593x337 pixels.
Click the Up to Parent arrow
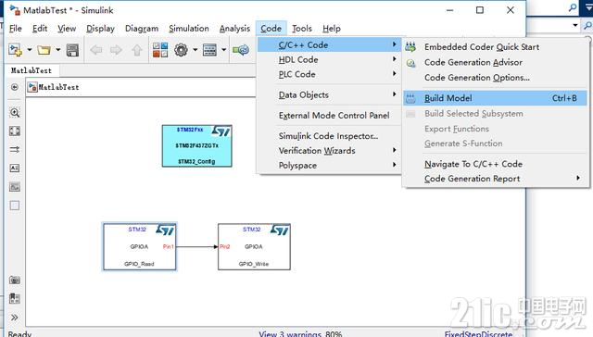pyautogui.click(x=137, y=50)
